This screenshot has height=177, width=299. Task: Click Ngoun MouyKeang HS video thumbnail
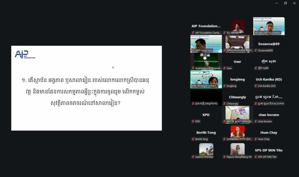point(237,149)
